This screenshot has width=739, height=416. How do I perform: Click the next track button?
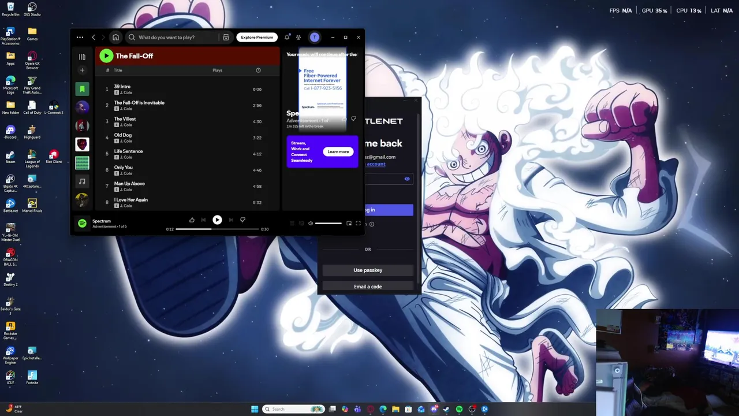tap(231, 220)
